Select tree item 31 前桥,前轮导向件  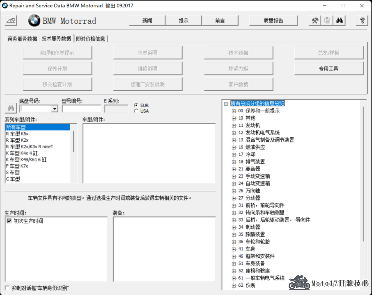261,205
